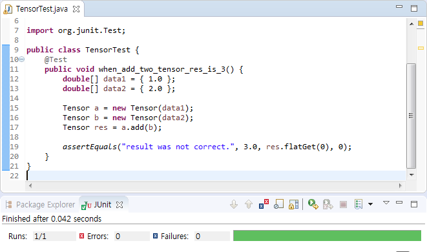
Task: Click the string "result was not correct."
Action: click(178, 147)
